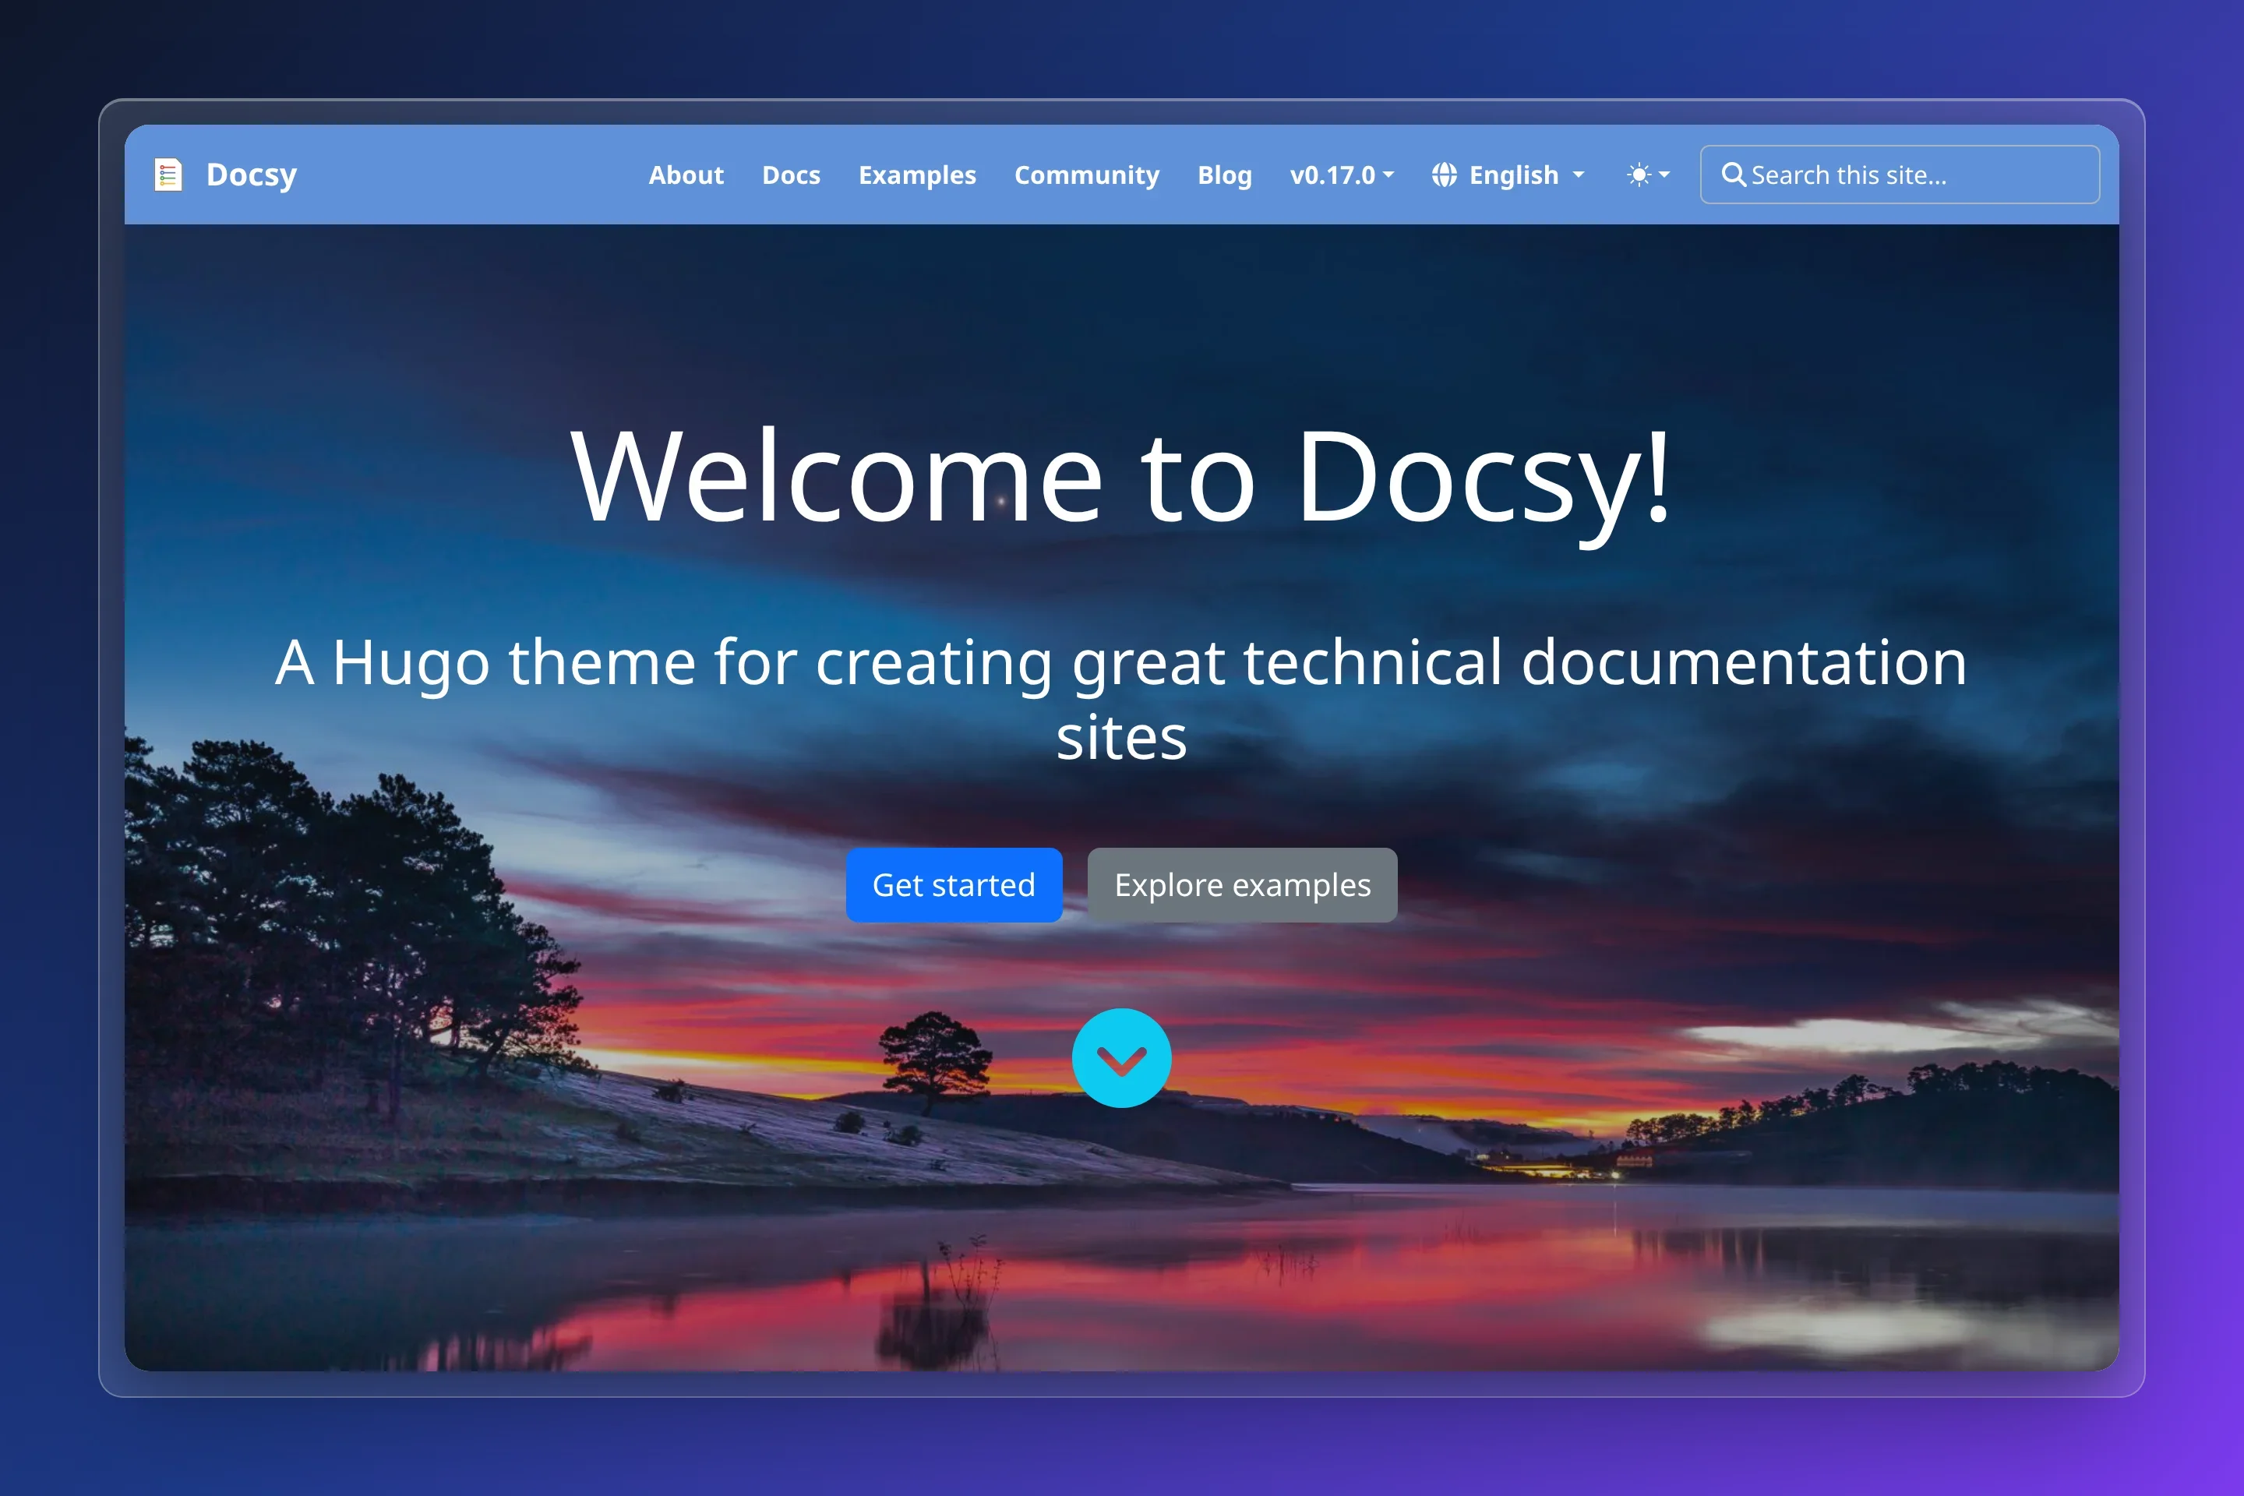
Task: Click the Docsy document logo icon
Action: (168, 175)
